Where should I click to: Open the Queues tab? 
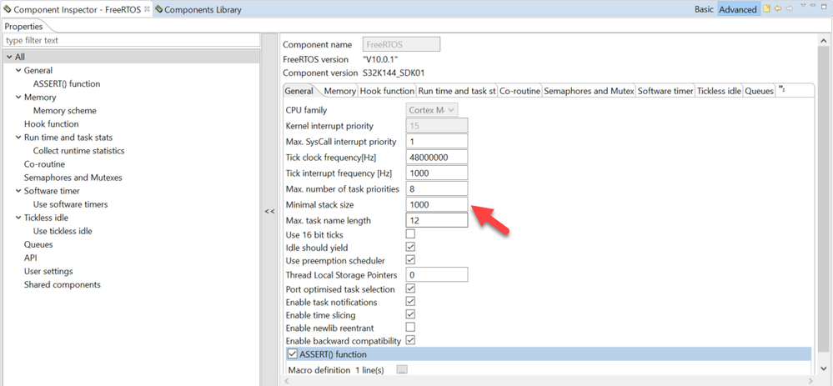click(759, 91)
